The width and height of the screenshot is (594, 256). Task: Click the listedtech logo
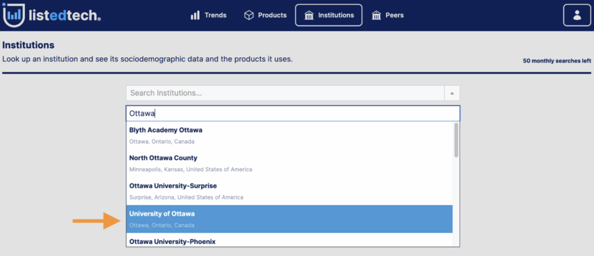click(52, 15)
